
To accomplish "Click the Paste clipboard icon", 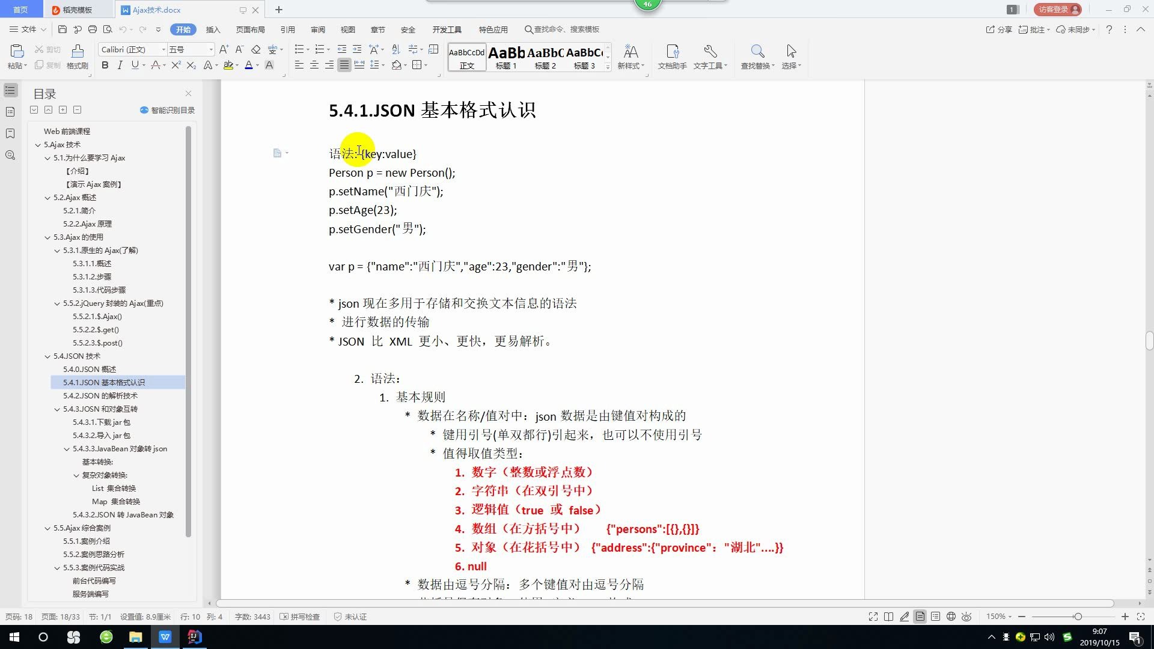I will pyautogui.click(x=17, y=52).
